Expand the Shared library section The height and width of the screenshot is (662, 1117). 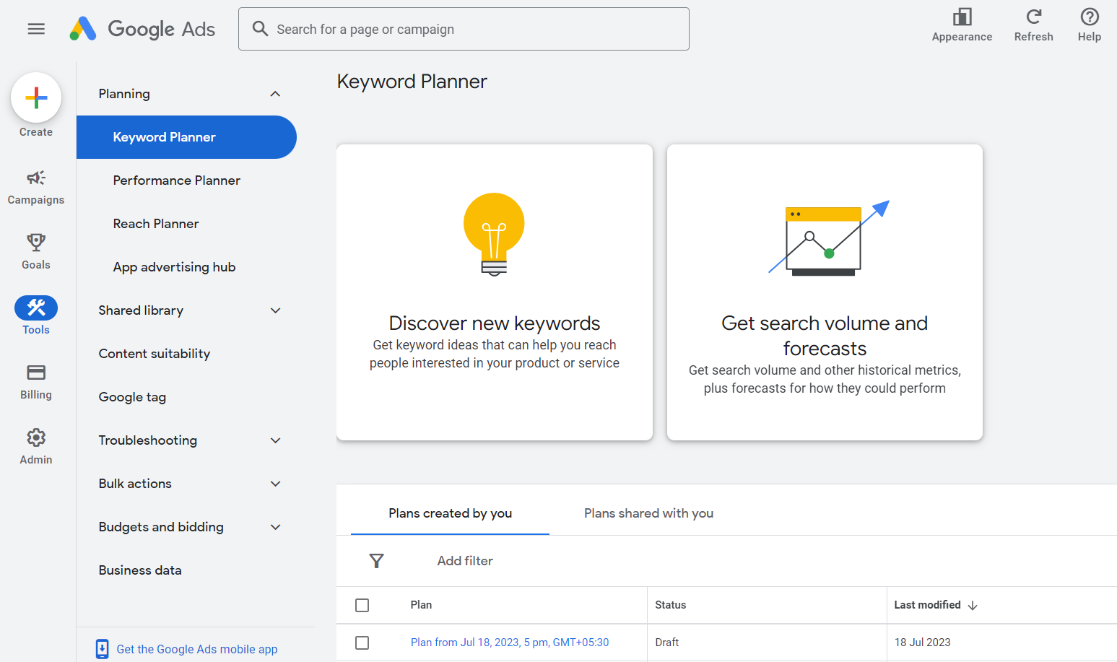click(275, 310)
